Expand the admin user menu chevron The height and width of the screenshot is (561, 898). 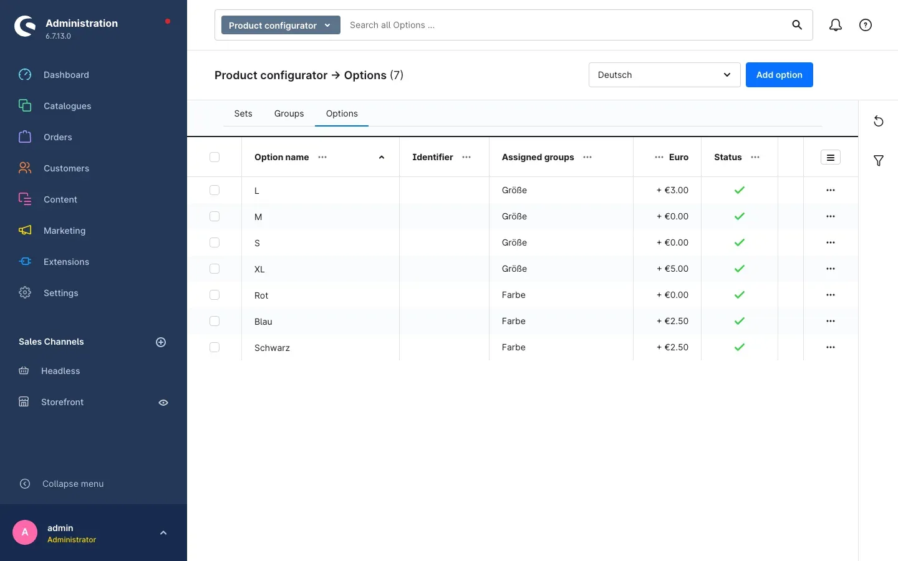(x=163, y=533)
